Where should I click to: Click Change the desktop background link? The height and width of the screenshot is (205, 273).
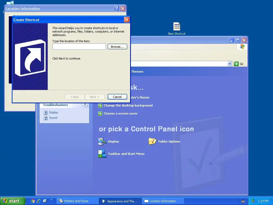pyautogui.click(x=128, y=105)
